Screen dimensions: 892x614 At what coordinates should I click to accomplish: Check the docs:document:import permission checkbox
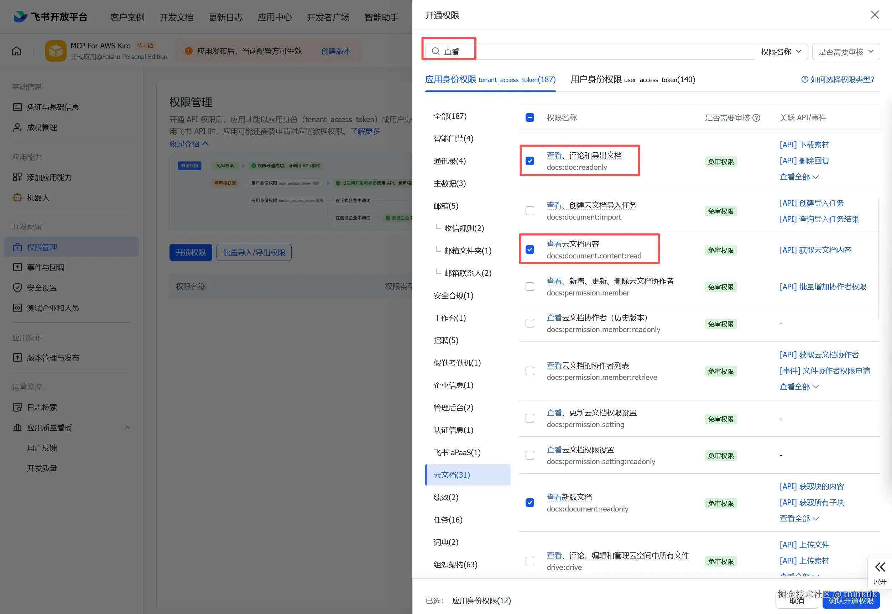tap(530, 211)
